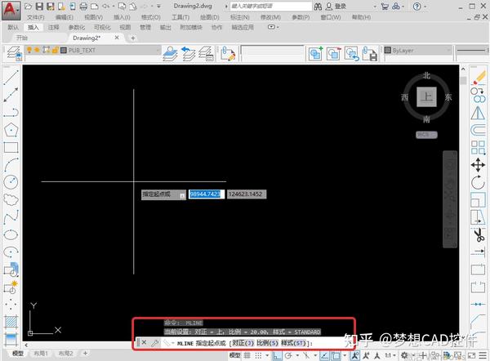490x361 pixels.
Task: Open Layer Properties manager icon
Action: pos(14,52)
